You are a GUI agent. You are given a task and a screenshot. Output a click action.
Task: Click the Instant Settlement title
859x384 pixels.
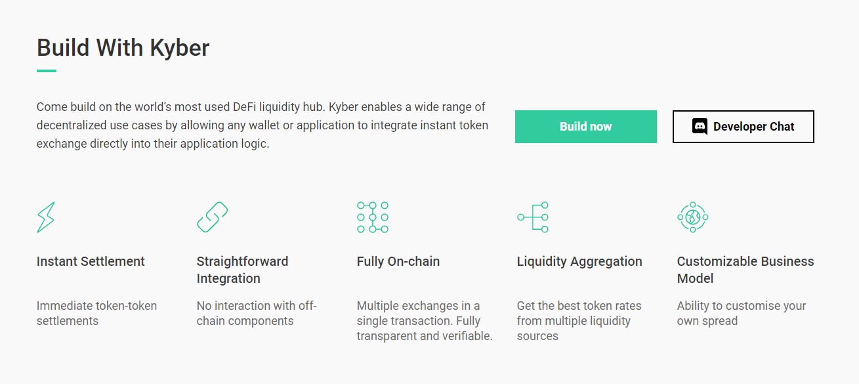coord(91,261)
